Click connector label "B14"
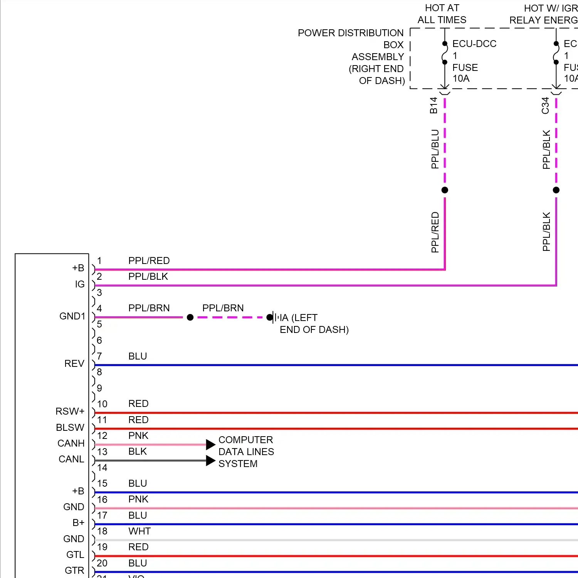578x578 pixels. [434, 105]
